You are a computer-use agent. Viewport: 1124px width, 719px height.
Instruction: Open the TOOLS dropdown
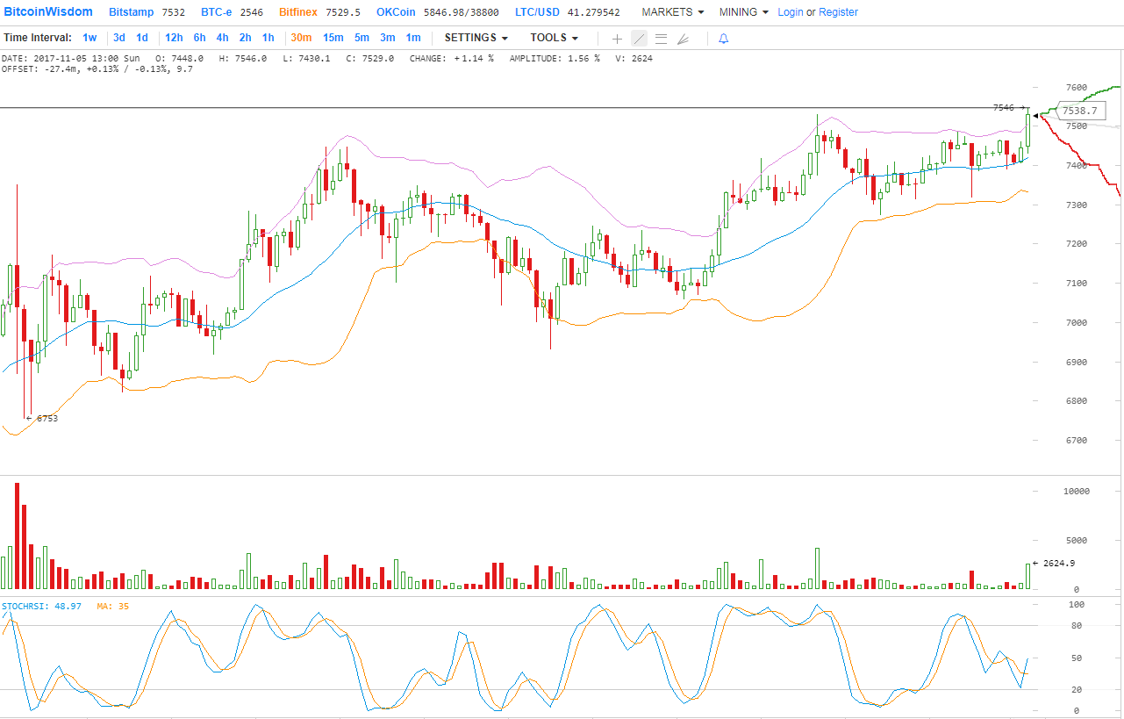(554, 38)
